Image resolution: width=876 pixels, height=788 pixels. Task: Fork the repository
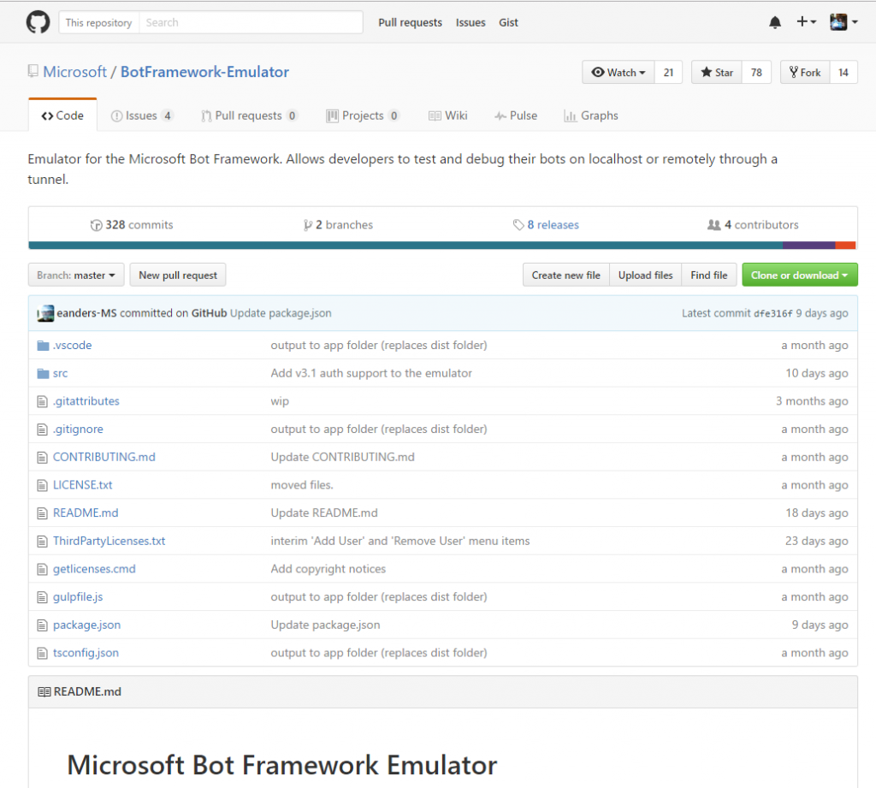tap(805, 72)
